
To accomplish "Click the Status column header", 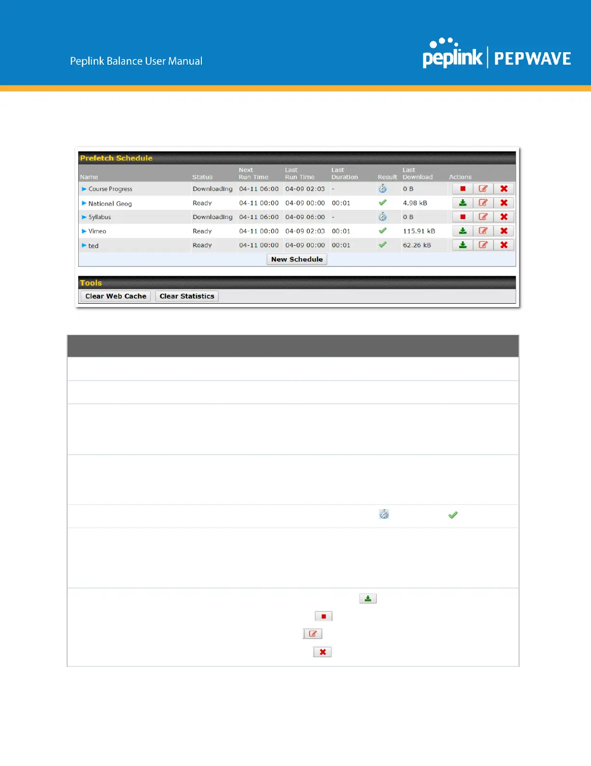I will tap(202, 177).
